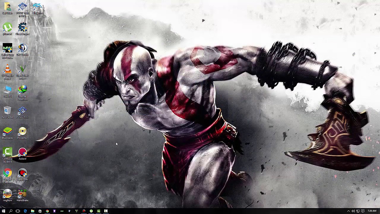Click the taskbar Search magnifier
Screen dimensions: 380x214
tap(11, 211)
